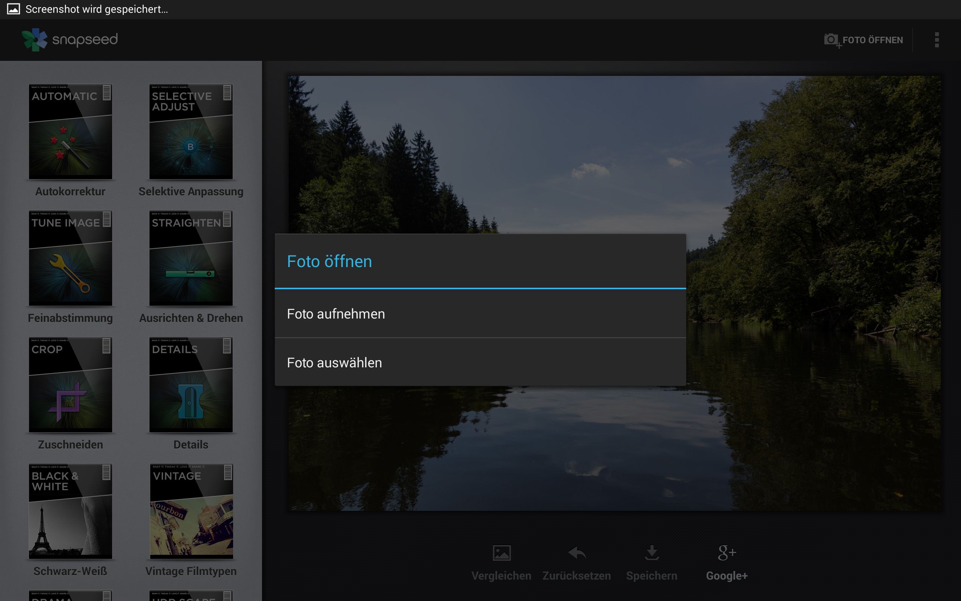Click the Zurücksetzen revert arrow icon
961x601 pixels.
(577, 553)
